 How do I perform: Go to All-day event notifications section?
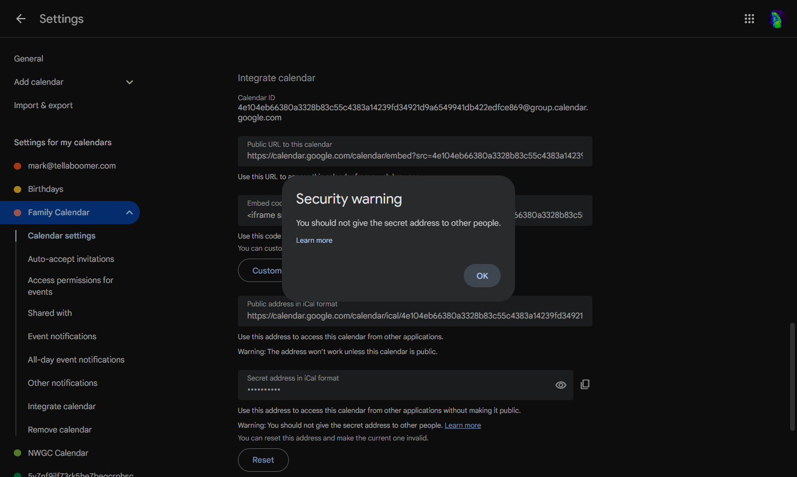point(76,360)
